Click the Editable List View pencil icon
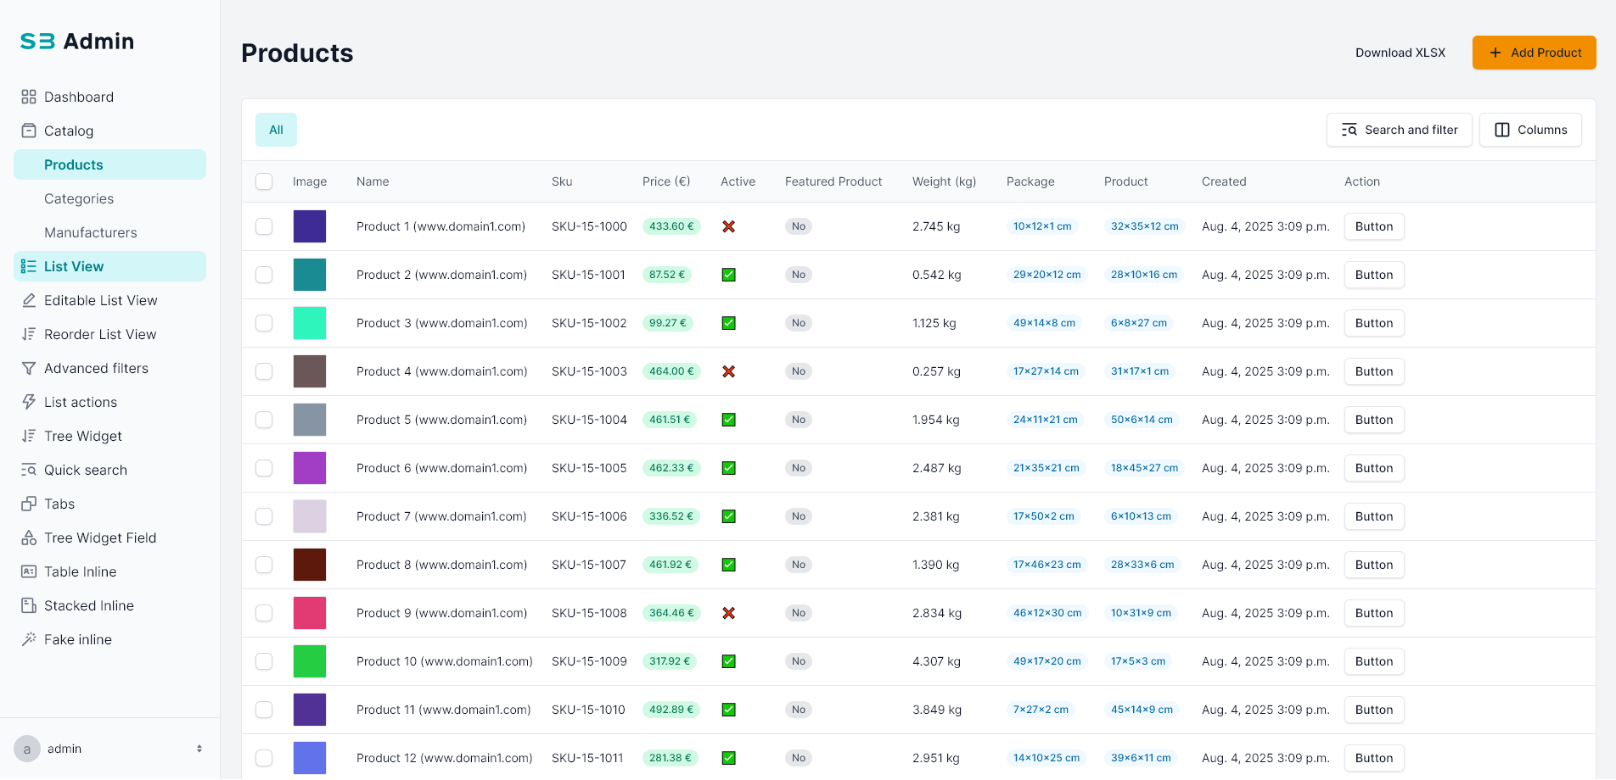 29,300
